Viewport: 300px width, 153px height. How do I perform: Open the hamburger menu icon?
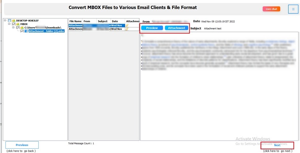point(293,9)
